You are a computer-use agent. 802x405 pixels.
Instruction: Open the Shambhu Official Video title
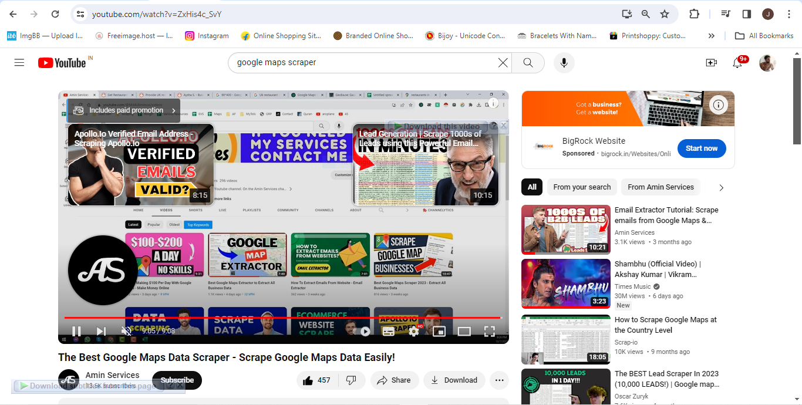pyautogui.click(x=658, y=269)
